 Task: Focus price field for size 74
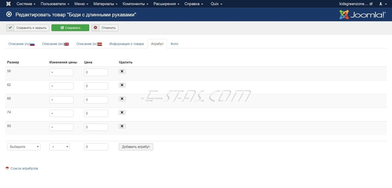pyautogui.click(x=96, y=113)
